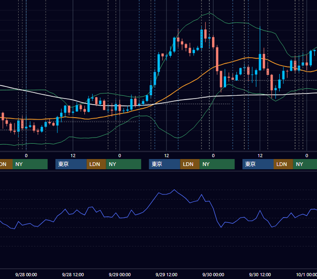The image size is (317, 279).
Task: Click the 9/29 00:00 date label
Action: [120, 274]
